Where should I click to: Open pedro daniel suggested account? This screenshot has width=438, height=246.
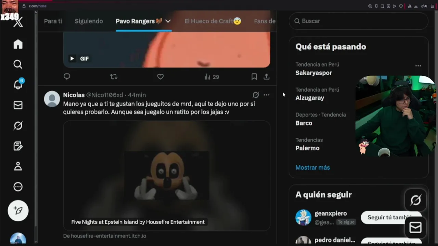[x=335, y=240]
